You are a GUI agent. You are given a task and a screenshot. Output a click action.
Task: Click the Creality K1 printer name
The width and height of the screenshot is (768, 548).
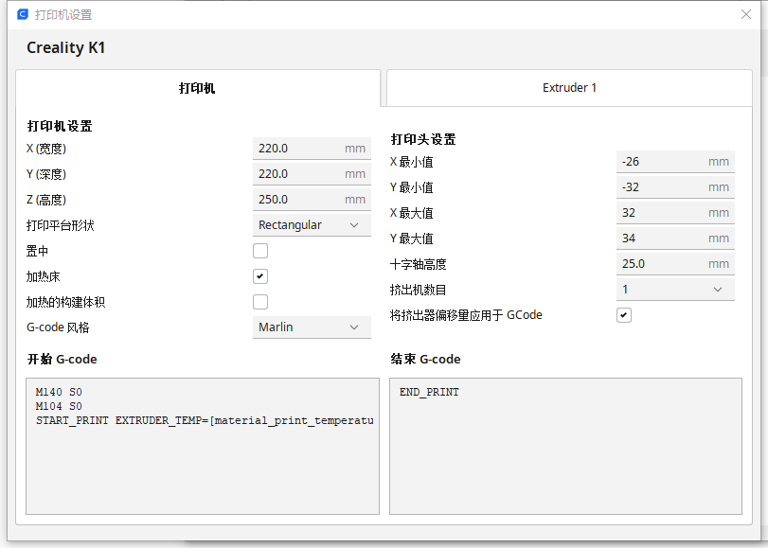[x=65, y=47]
